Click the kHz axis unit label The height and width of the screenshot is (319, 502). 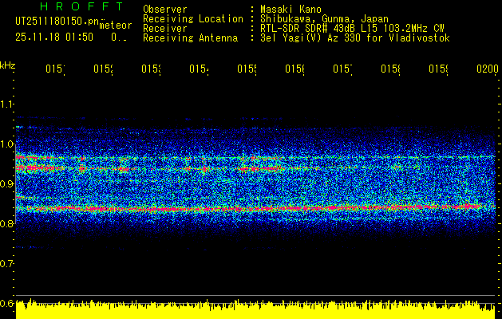[7, 65]
